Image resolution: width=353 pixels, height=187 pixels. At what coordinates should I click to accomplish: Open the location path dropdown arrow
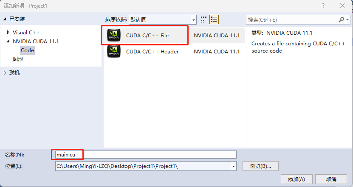click(x=234, y=166)
